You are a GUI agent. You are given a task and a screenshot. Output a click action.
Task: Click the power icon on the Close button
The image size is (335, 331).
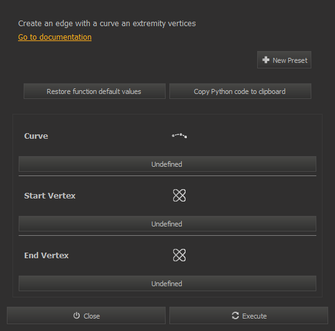[x=77, y=315]
